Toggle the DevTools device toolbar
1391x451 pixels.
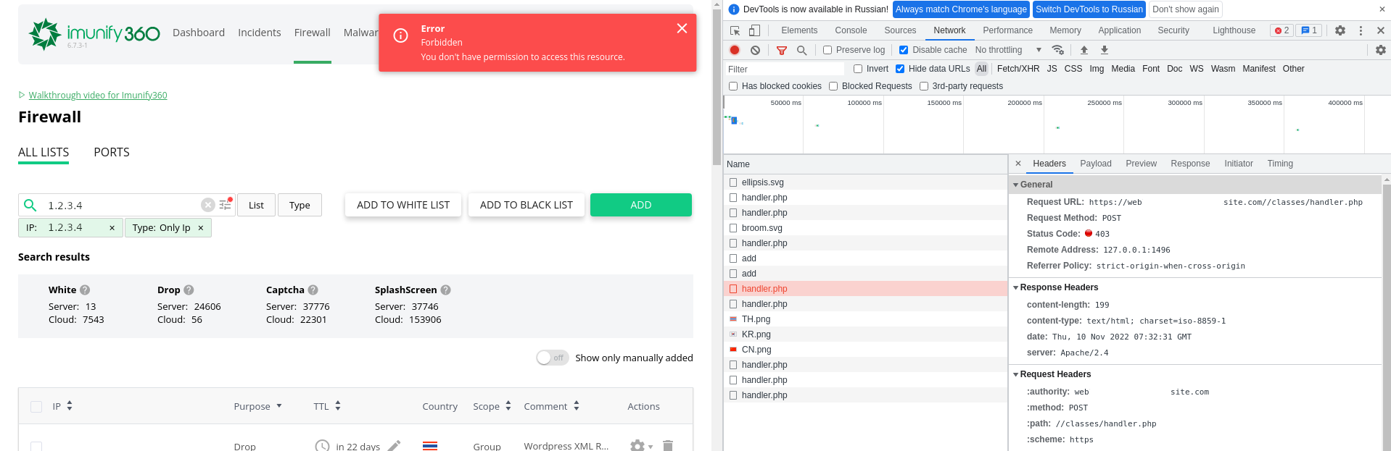(x=754, y=30)
